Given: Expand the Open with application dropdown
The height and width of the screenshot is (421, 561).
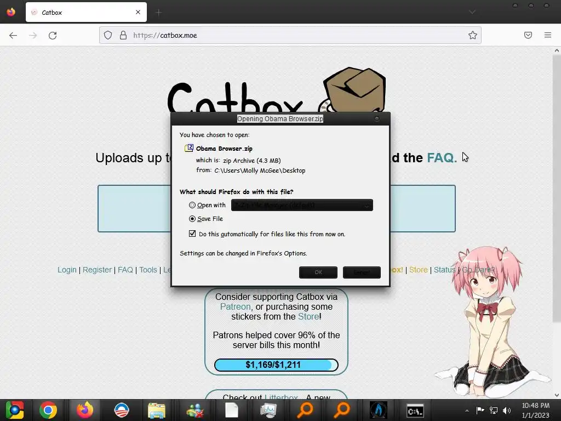Looking at the screenshot, I should [x=302, y=205].
